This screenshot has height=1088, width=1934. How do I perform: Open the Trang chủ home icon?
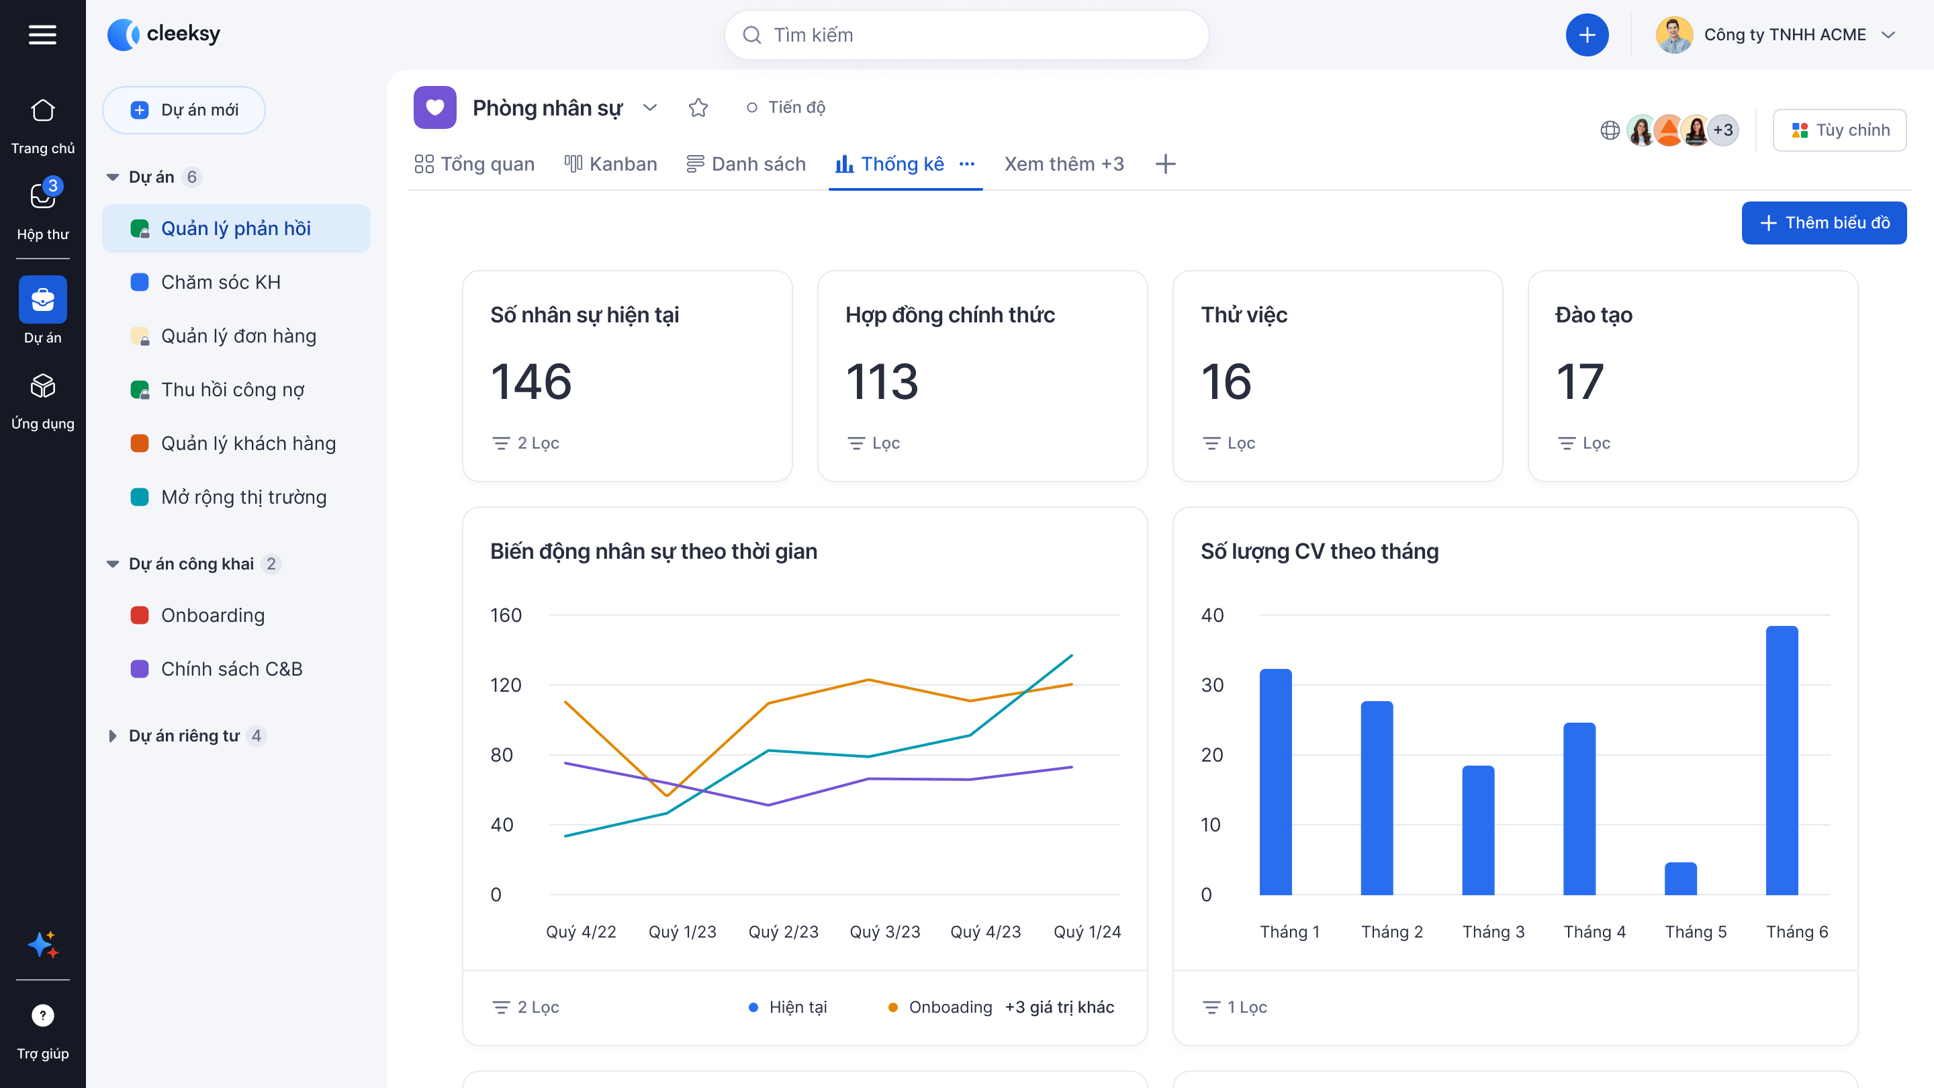click(43, 110)
